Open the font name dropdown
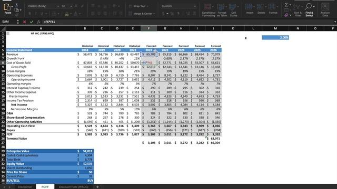Viewport: 337px width, 189px height. (x=58, y=6)
